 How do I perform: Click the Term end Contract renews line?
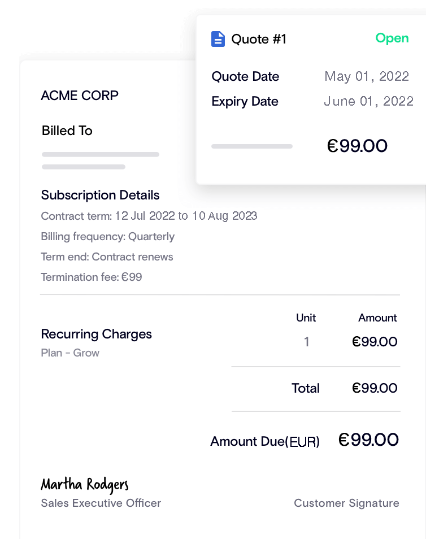tap(107, 257)
